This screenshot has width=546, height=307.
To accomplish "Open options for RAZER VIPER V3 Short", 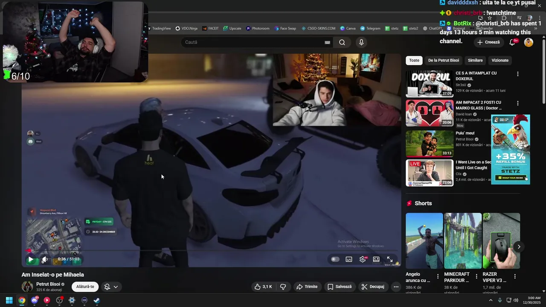I will tap(515, 276).
